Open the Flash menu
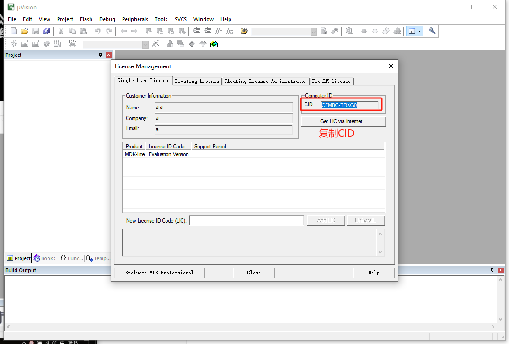This screenshot has width=509, height=344. (x=86, y=19)
